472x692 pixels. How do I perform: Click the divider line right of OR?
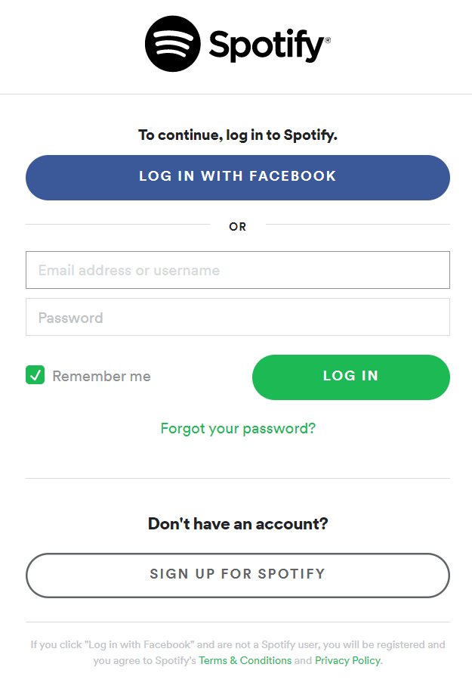[357, 225]
